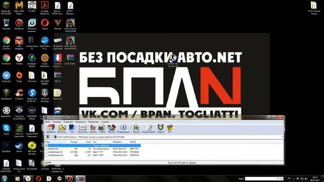Click the Opera taskbar icon
The image size is (324, 182).
coord(38,178)
